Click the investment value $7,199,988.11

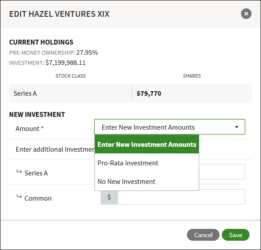pos(66,63)
